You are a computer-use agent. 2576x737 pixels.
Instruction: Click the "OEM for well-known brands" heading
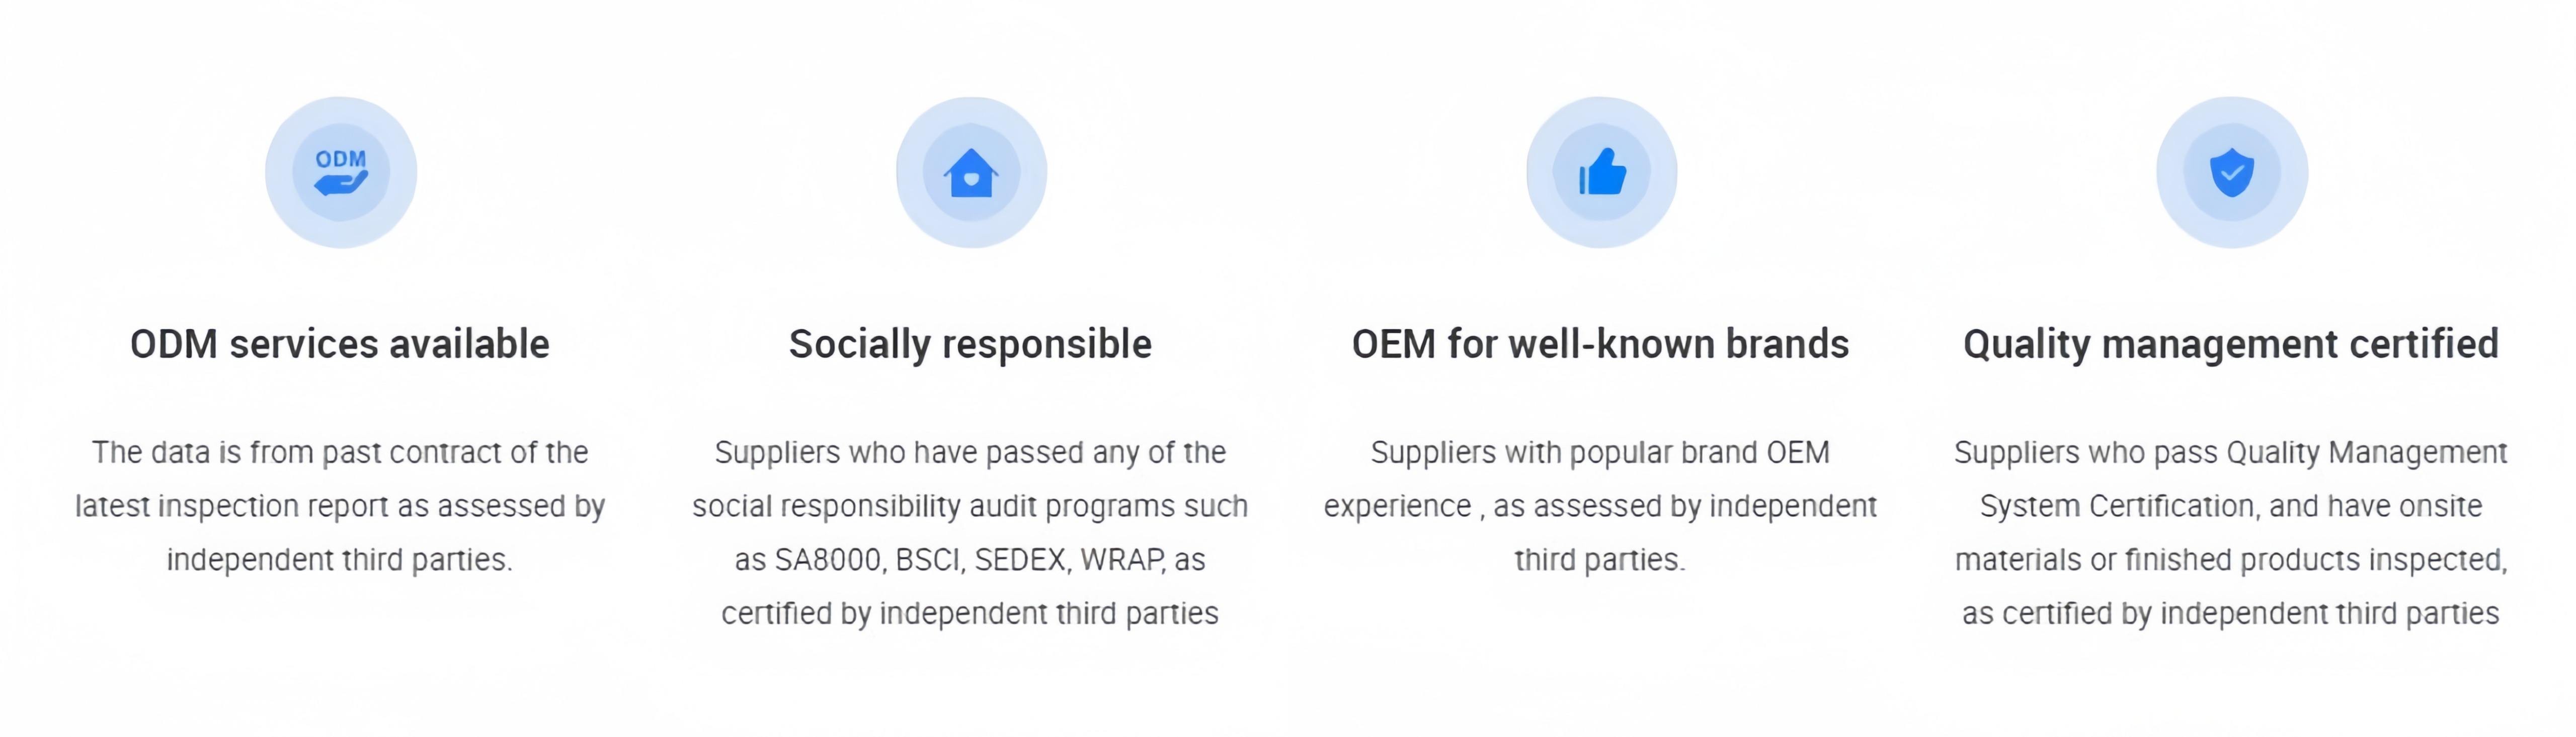[x=1600, y=344]
